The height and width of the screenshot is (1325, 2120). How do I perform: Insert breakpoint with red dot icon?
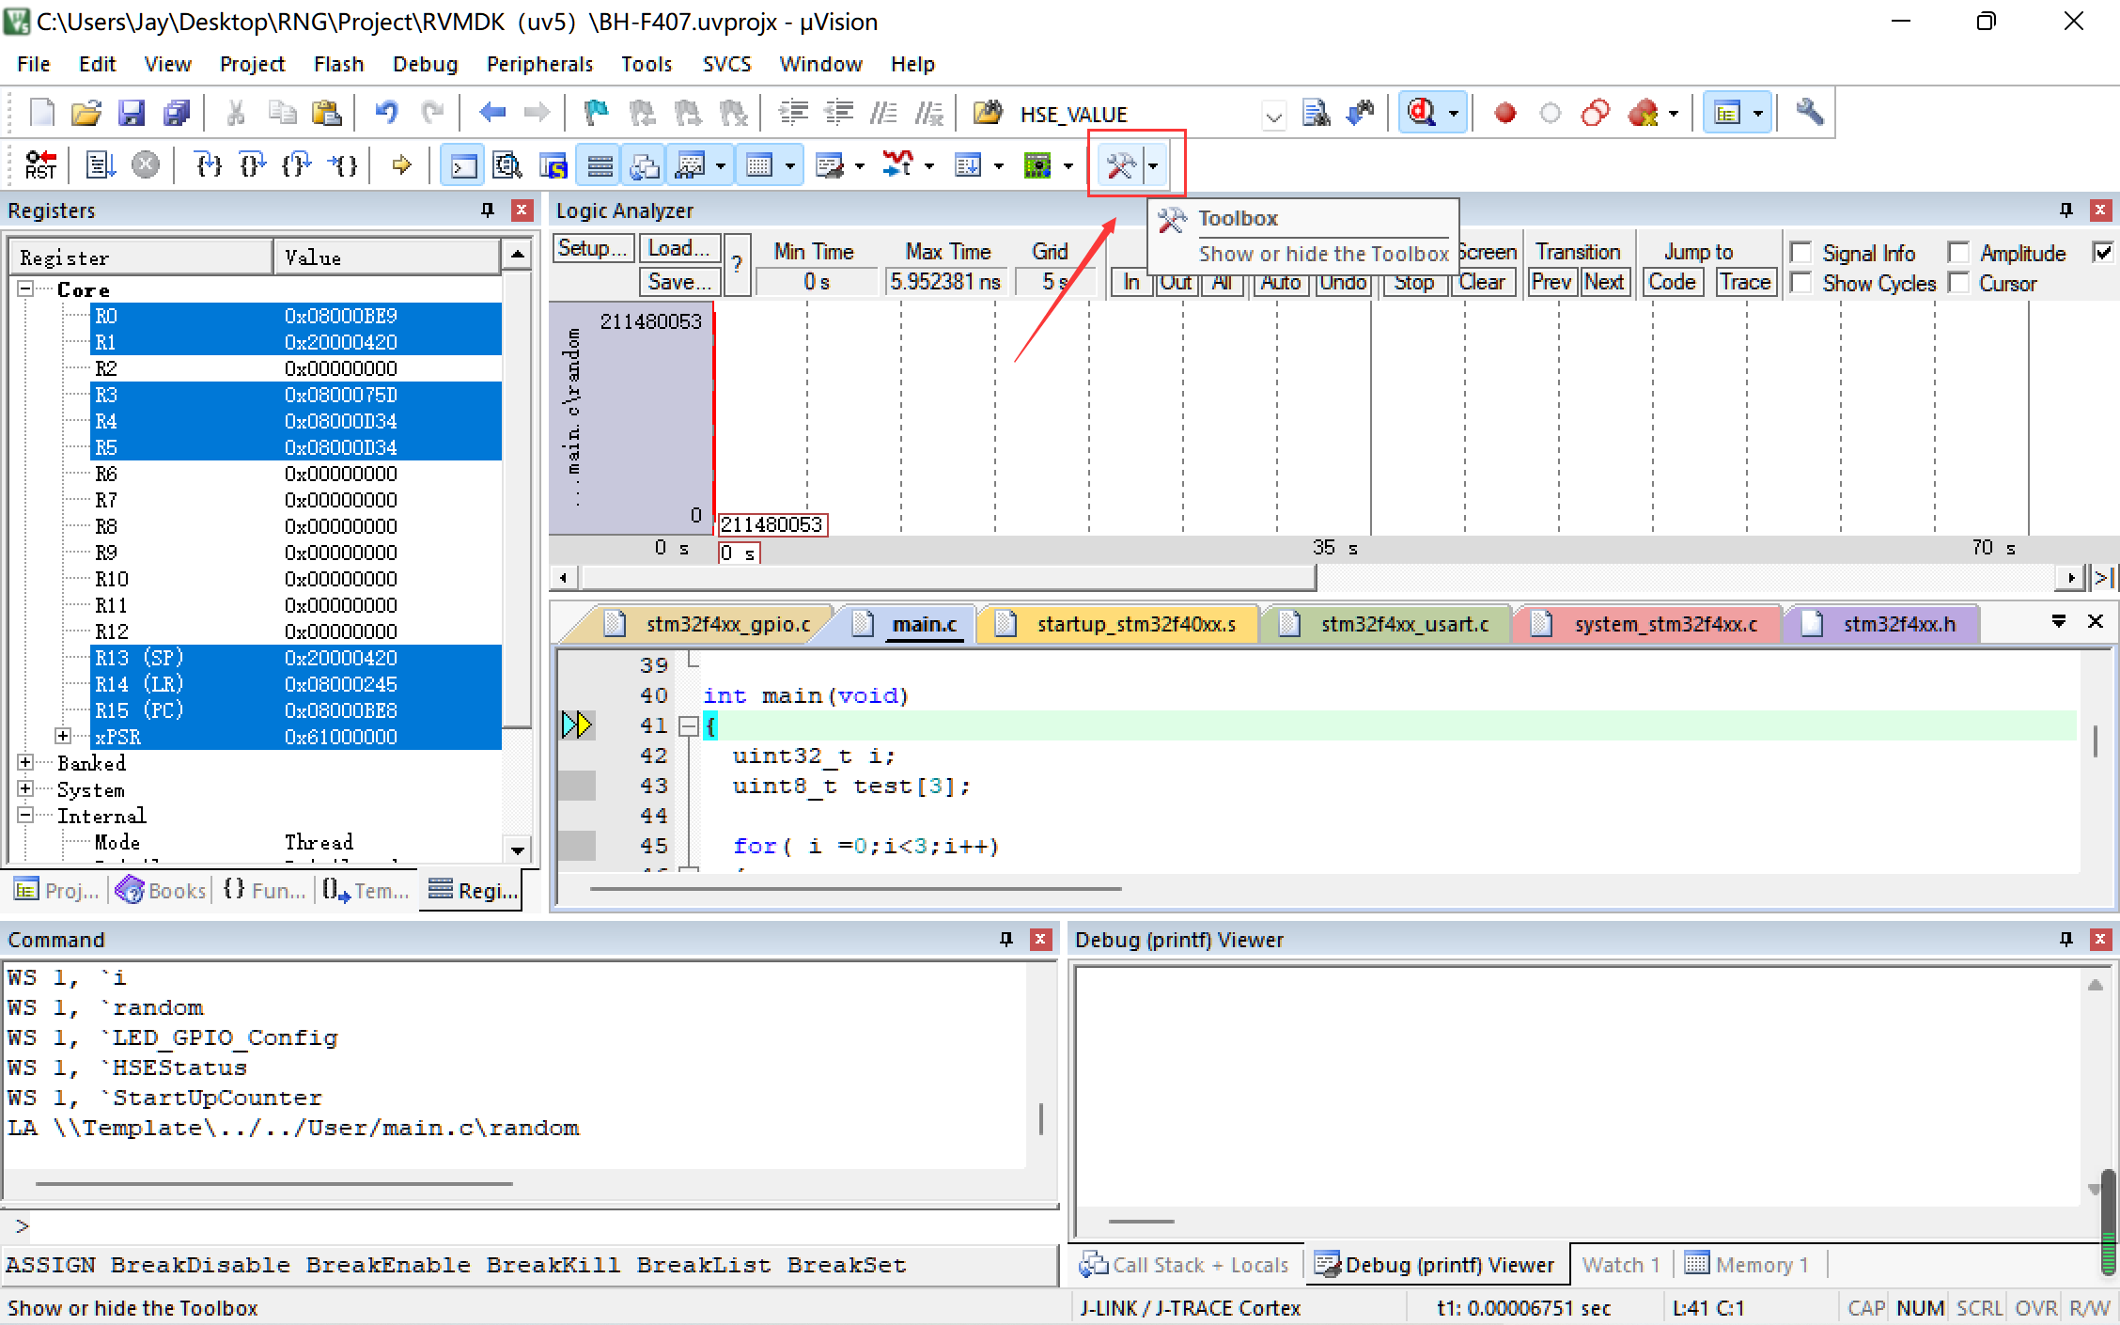tap(1504, 114)
